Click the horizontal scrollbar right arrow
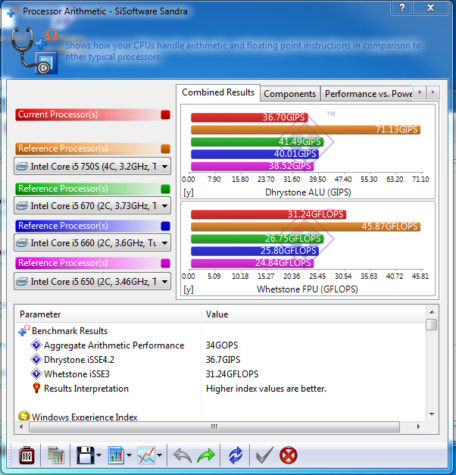 [x=418, y=427]
